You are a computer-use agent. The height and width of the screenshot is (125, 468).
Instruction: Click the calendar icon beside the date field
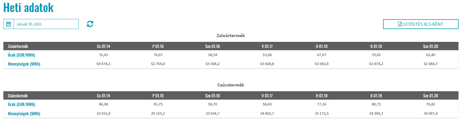click(9, 24)
